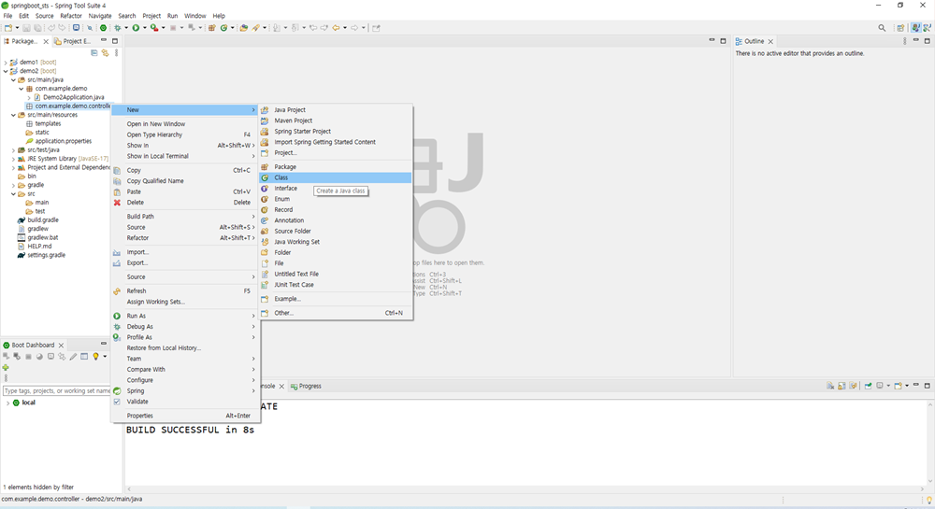This screenshot has width=935, height=509.
Task: Open the Boot Dashboard toolbar button
Action: pyautogui.click(x=103, y=28)
